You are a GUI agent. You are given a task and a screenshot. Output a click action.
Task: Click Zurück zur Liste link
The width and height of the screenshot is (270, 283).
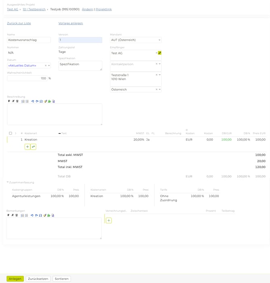point(19,23)
